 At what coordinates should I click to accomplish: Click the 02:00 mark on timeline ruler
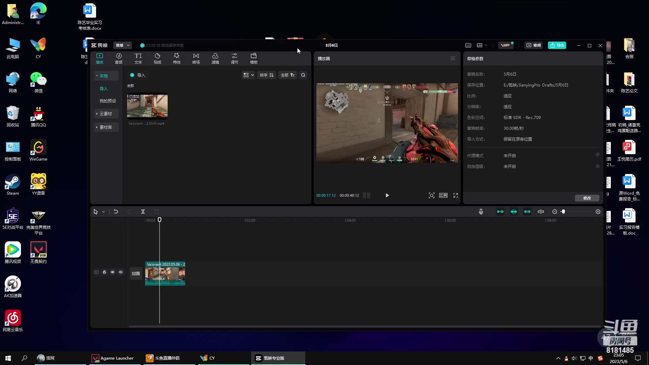250,220
